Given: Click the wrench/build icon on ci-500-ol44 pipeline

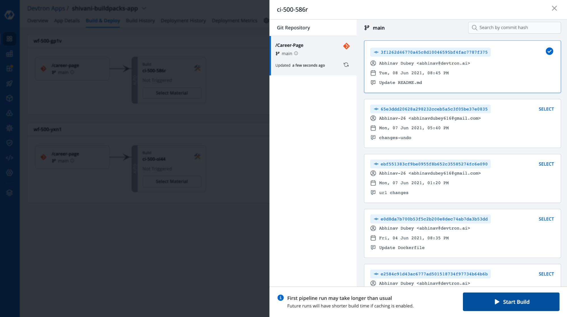Looking at the screenshot, I should [197, 156].
